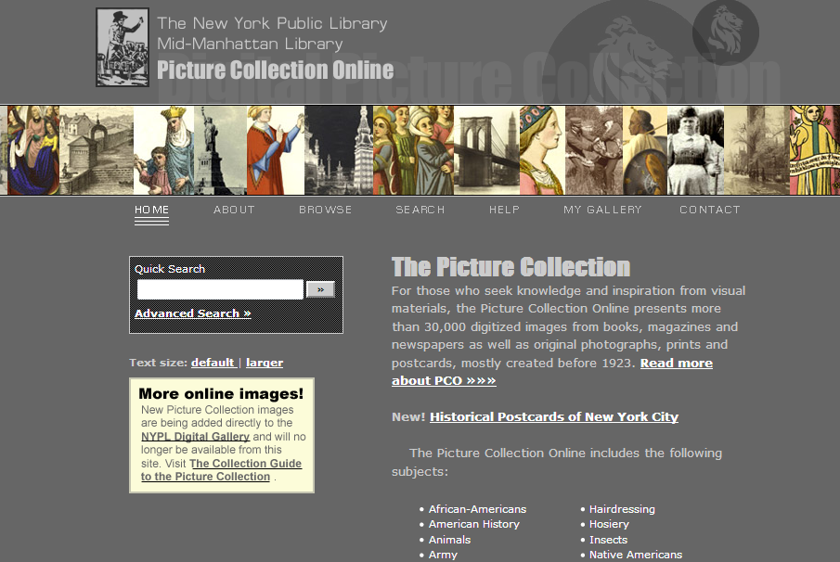Click 'The New York Public Library' header text

tap(272, 23)
